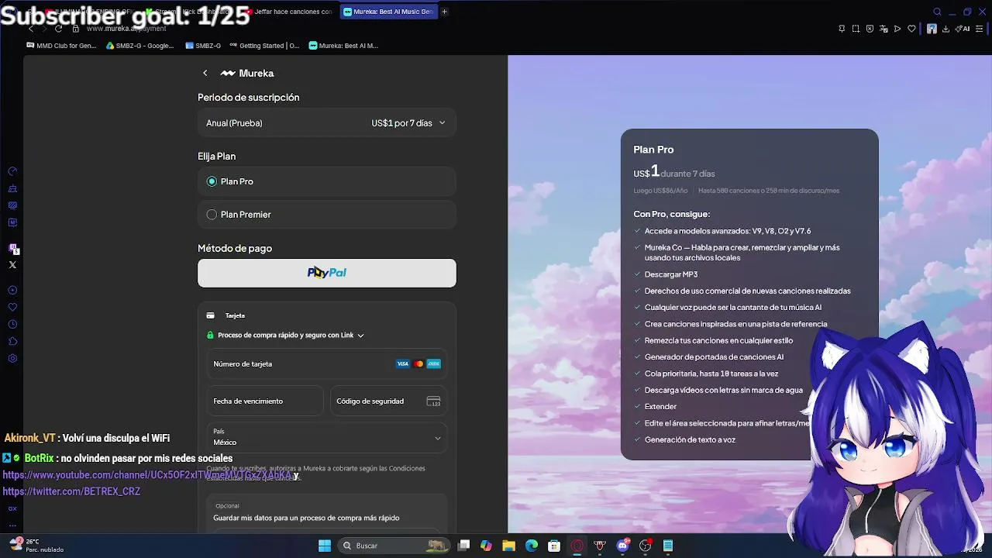Open the Periodo de suscripción dropdown
Screen dimensions: 992x558
tap(327, 123)
